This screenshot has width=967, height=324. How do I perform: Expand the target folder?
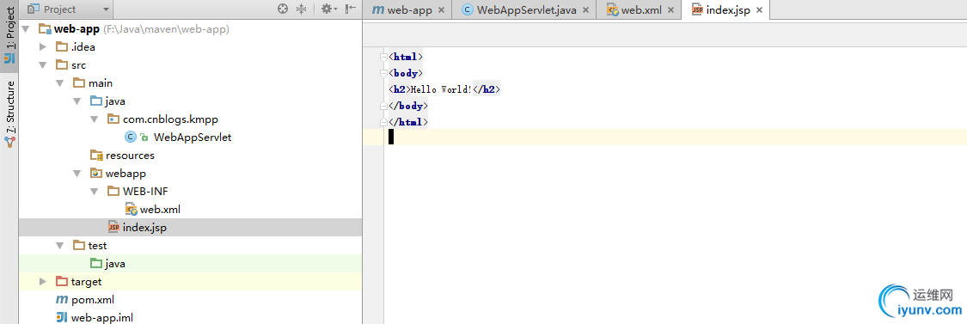click(x=43, y=281)
